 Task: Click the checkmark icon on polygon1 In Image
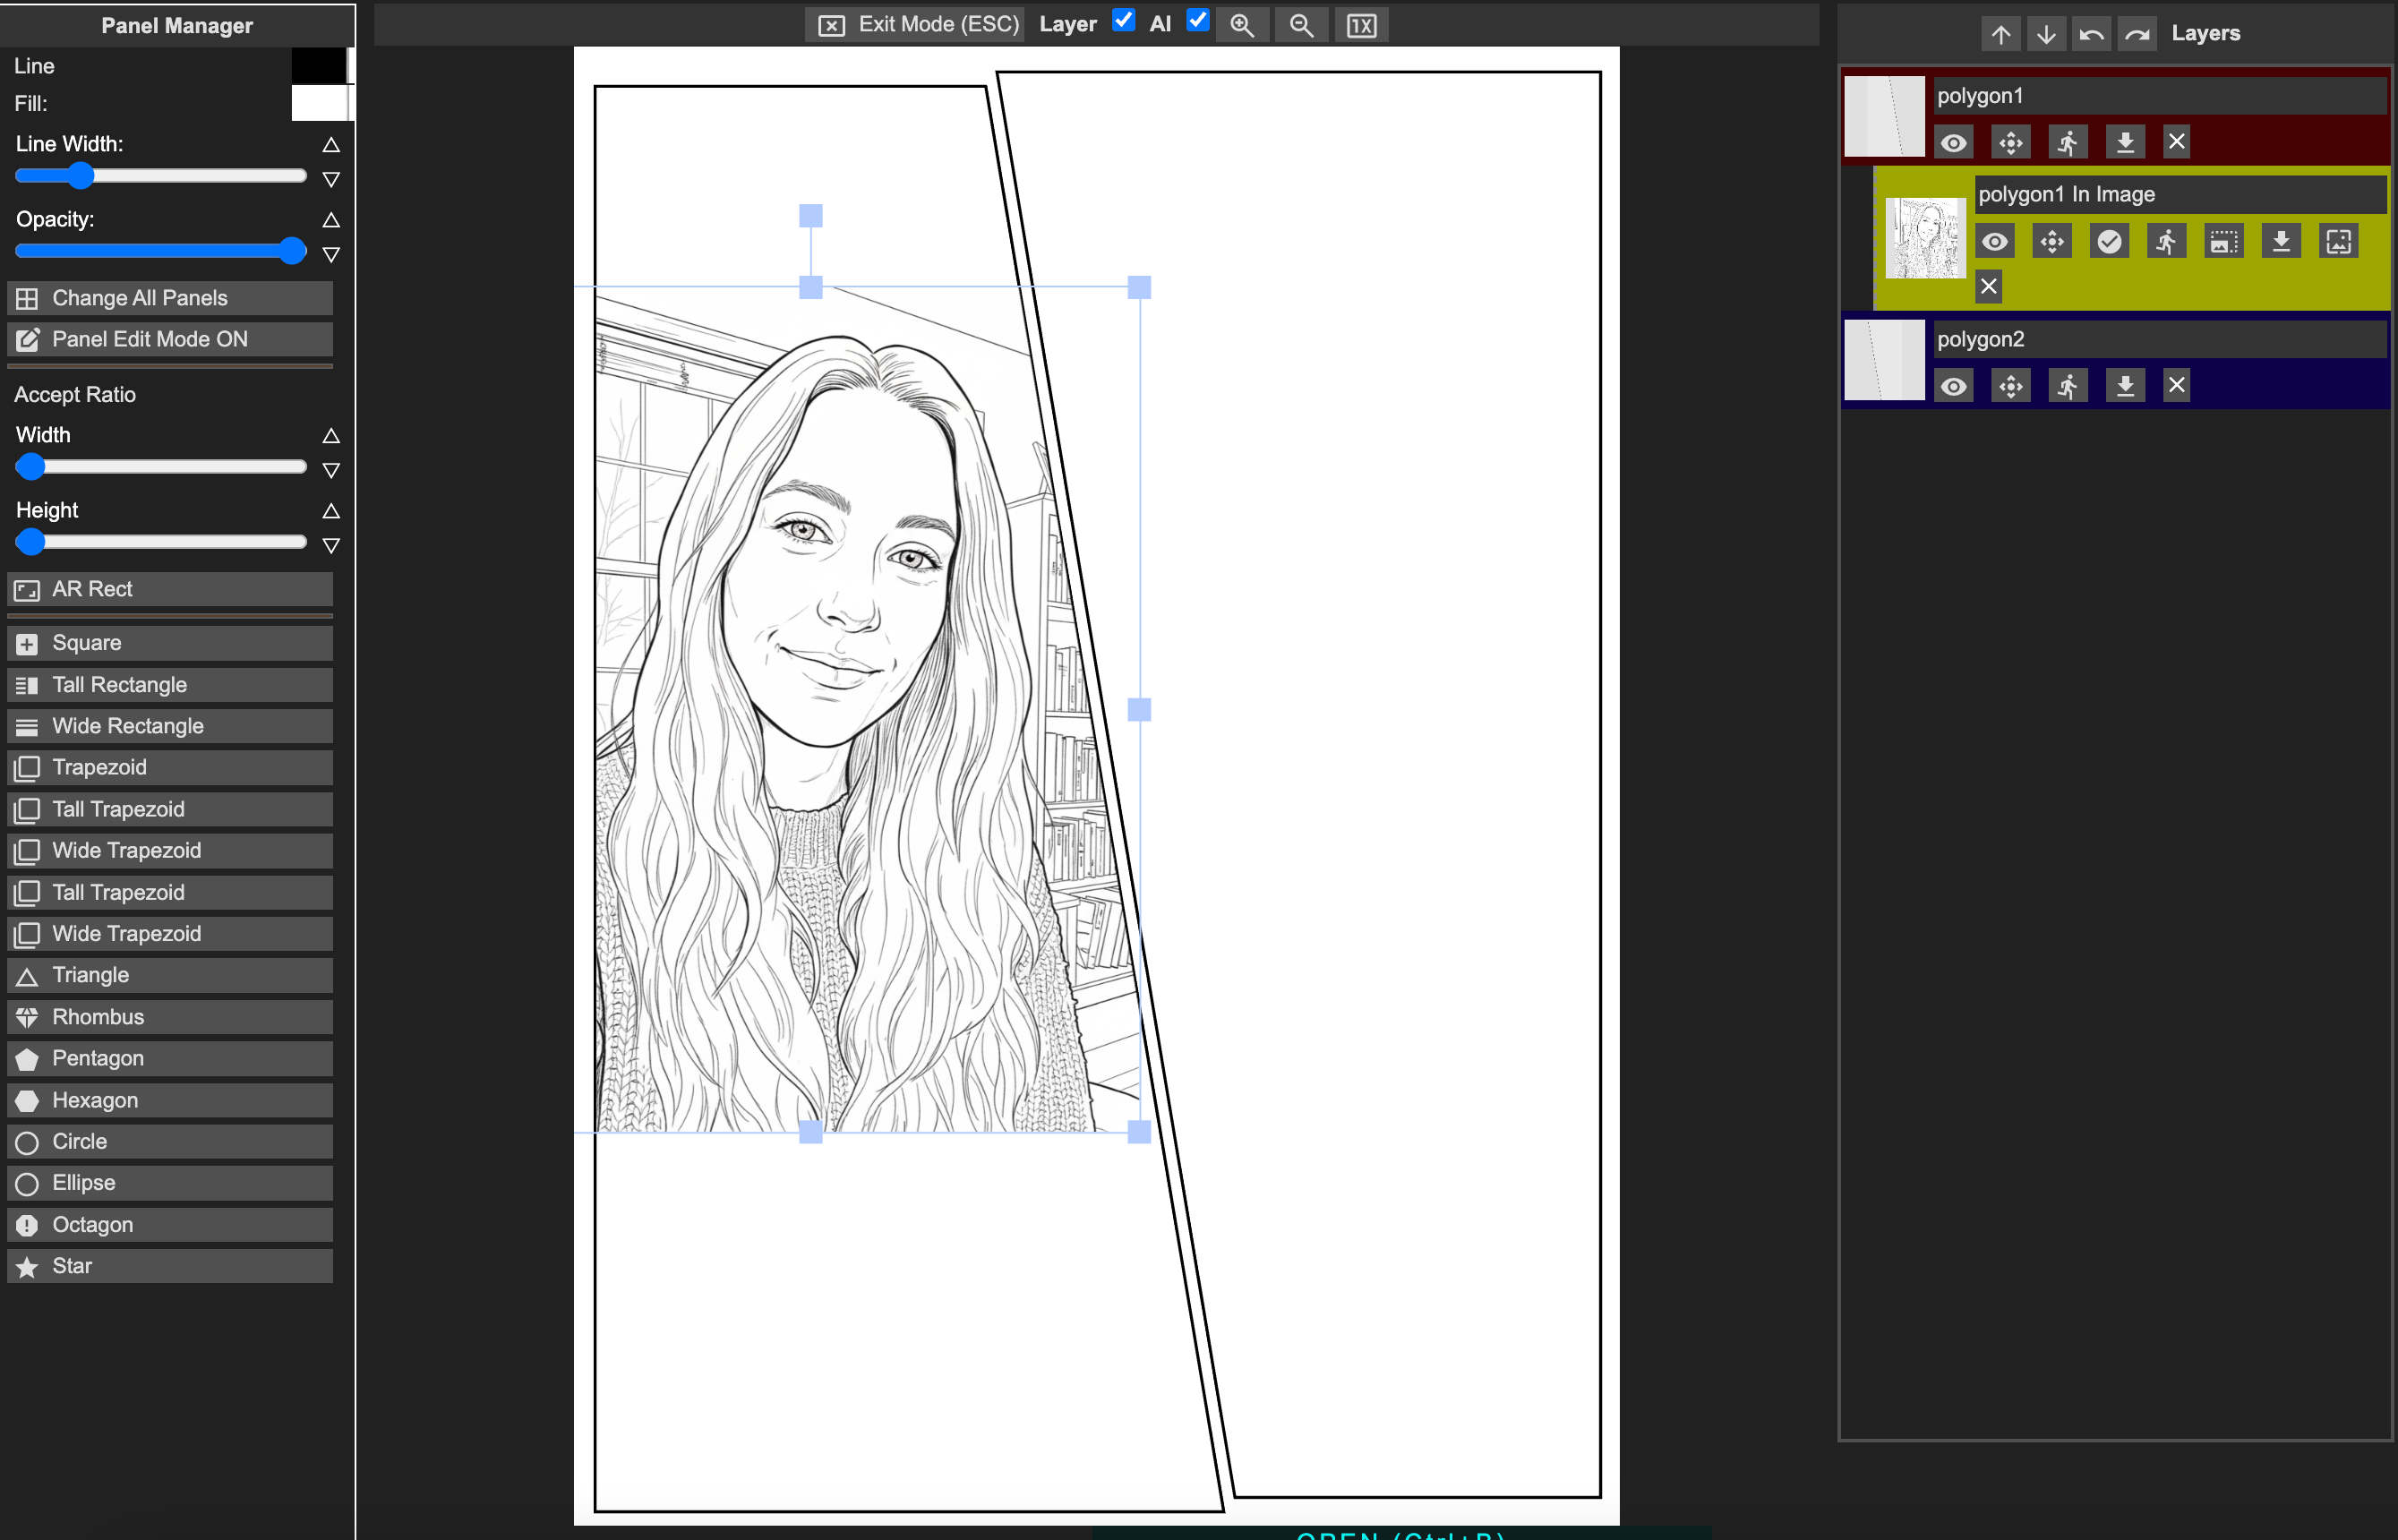click(x=2109, y=241)
